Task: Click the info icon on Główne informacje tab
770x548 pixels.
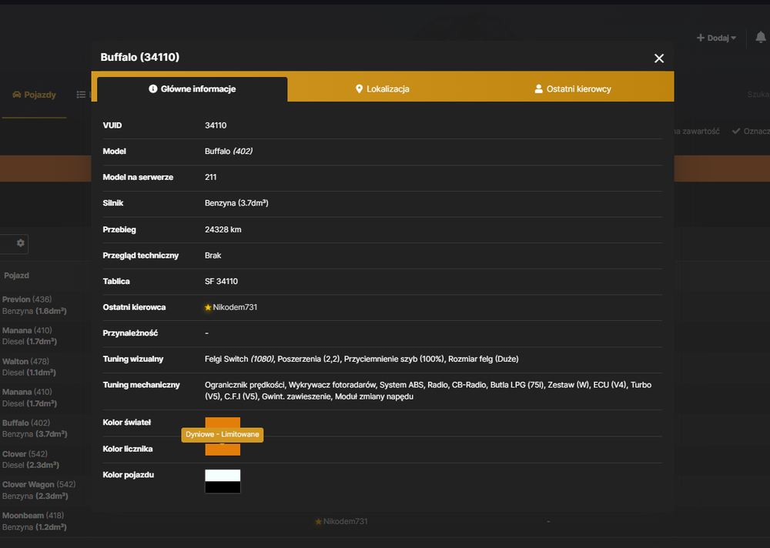Action: click(152, 89)
